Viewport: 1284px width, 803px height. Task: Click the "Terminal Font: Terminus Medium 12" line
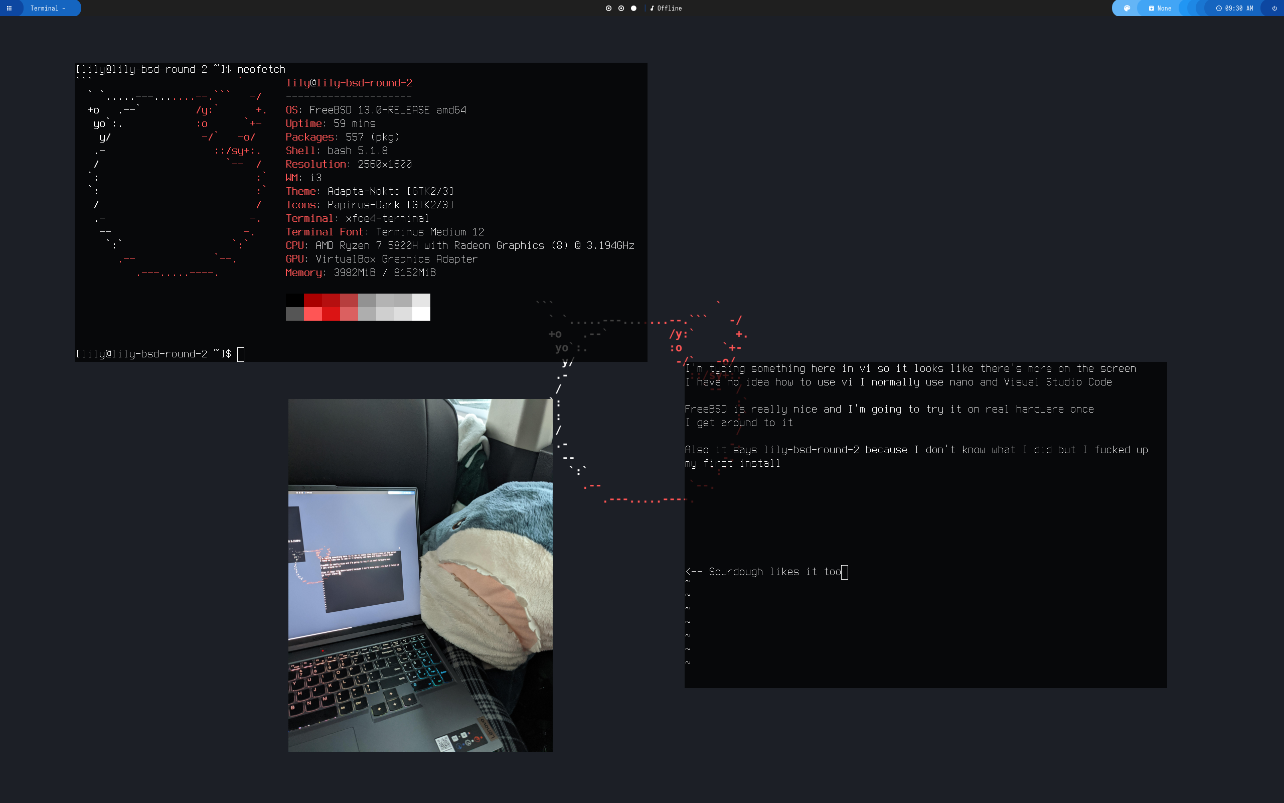(385, 232)
